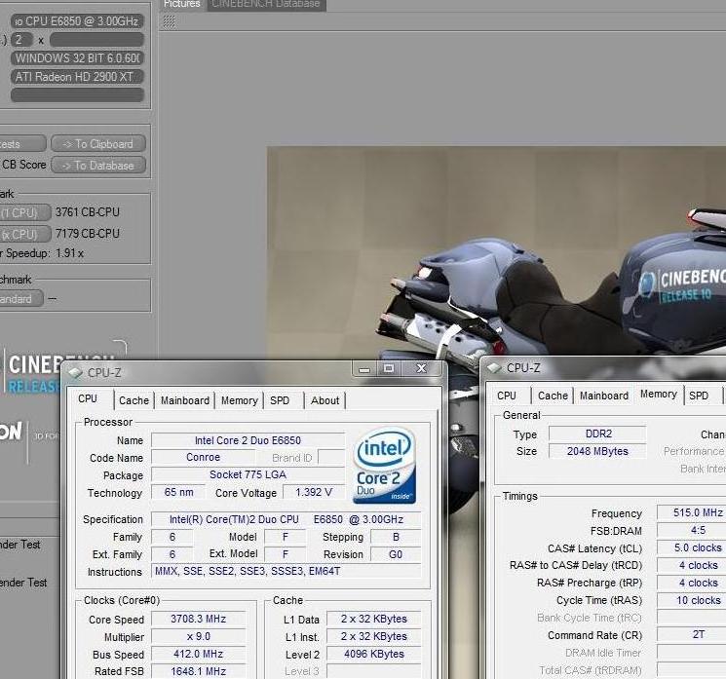
Task: Click the L1 Data value 2 x 32 KBytes
Action: [374, 620]
